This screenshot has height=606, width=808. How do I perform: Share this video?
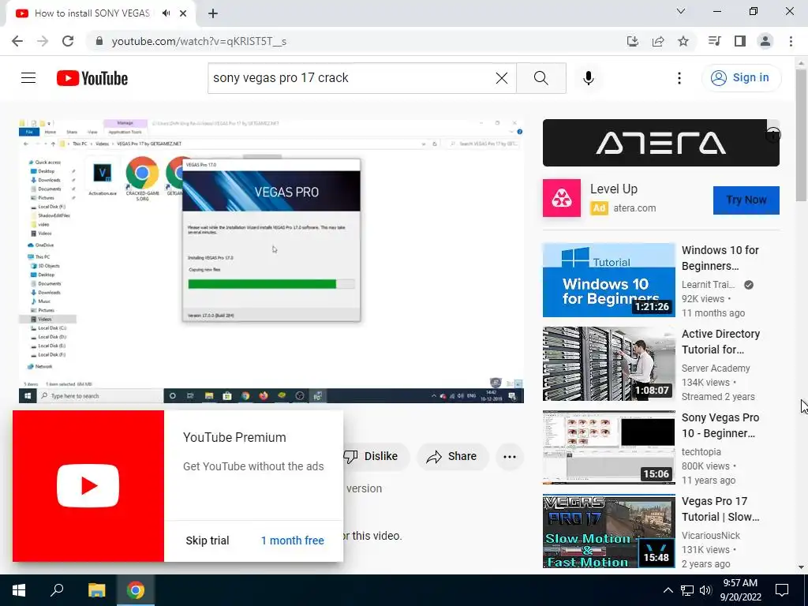(x=452, y=457)
